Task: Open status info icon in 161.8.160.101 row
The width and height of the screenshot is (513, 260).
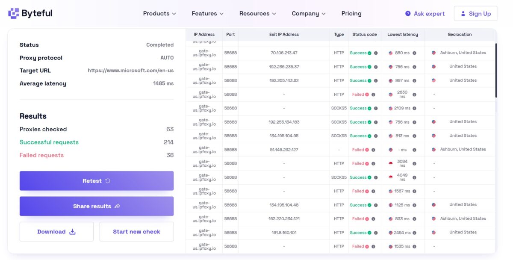Action: click(376, 233)
